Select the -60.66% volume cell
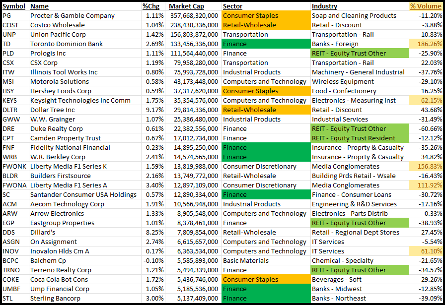This screenshot has height=305, width=445. 426,128
